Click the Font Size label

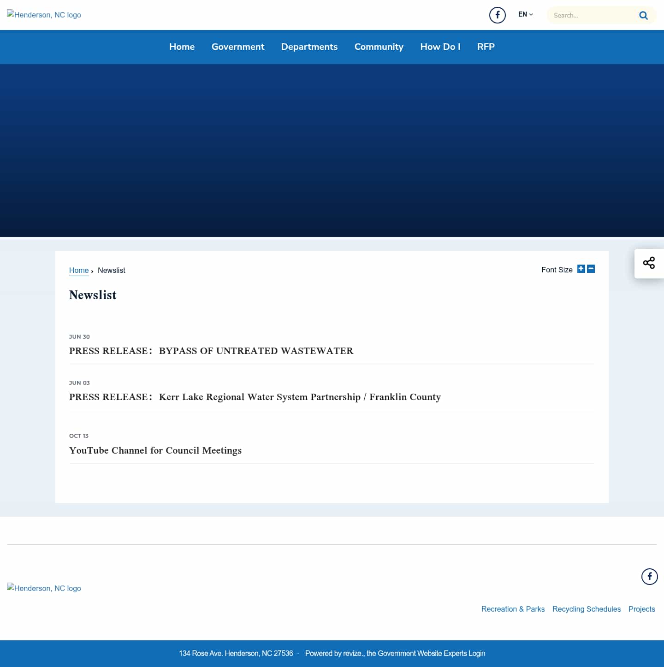click(557, 270)
